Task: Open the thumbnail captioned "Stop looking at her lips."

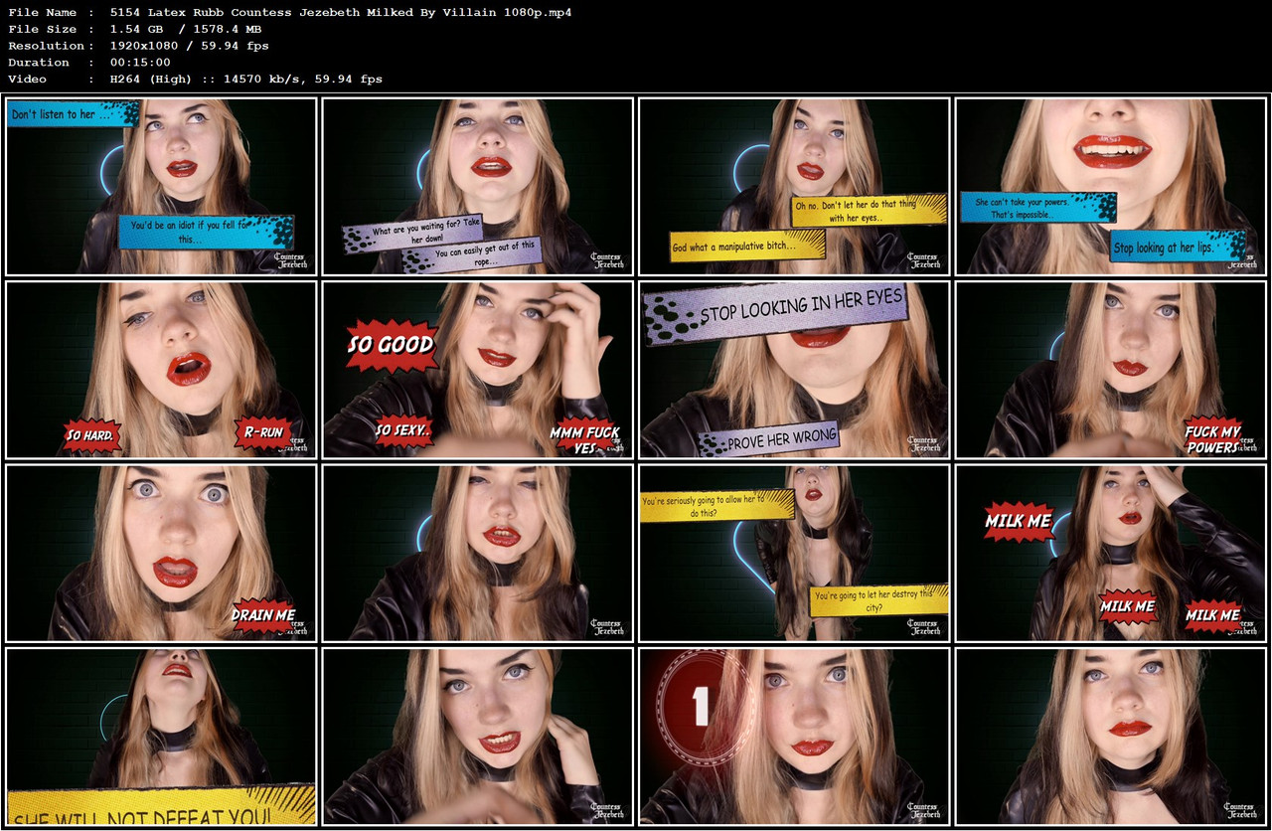Action: coord(1111,186)
